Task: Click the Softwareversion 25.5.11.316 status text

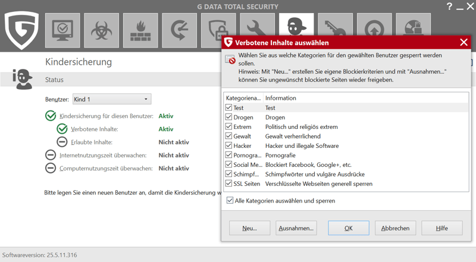Action: click(39, 255)
